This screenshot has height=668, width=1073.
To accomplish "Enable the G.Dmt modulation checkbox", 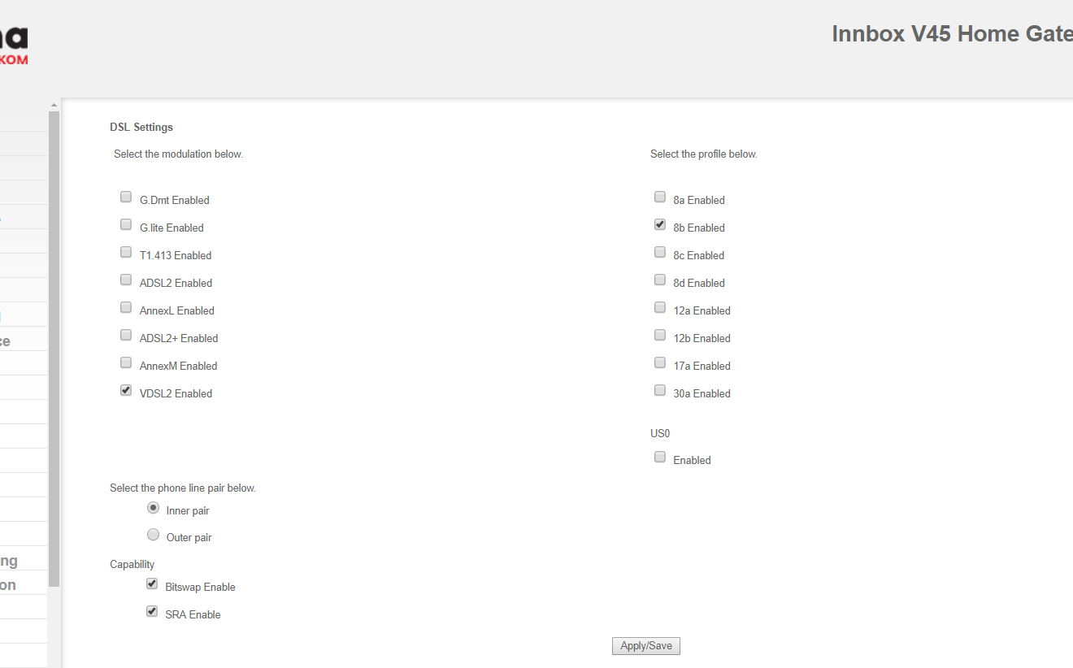I will [x=126, y=197].
